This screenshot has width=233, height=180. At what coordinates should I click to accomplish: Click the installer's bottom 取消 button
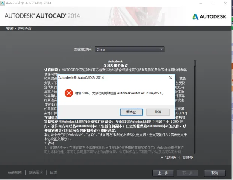point(215,173)
